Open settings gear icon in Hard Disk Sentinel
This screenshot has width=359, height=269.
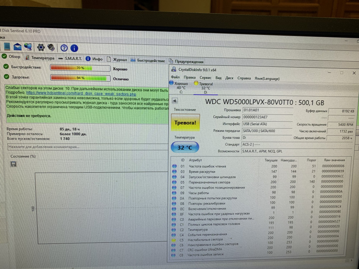[41, 47]
